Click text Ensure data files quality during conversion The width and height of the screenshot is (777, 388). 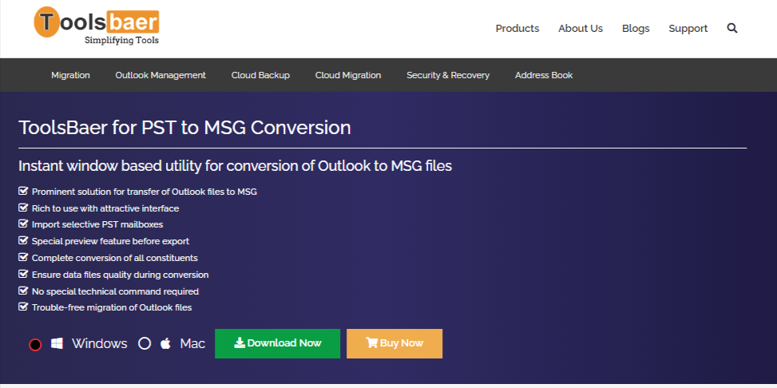[x=121, y=275]
